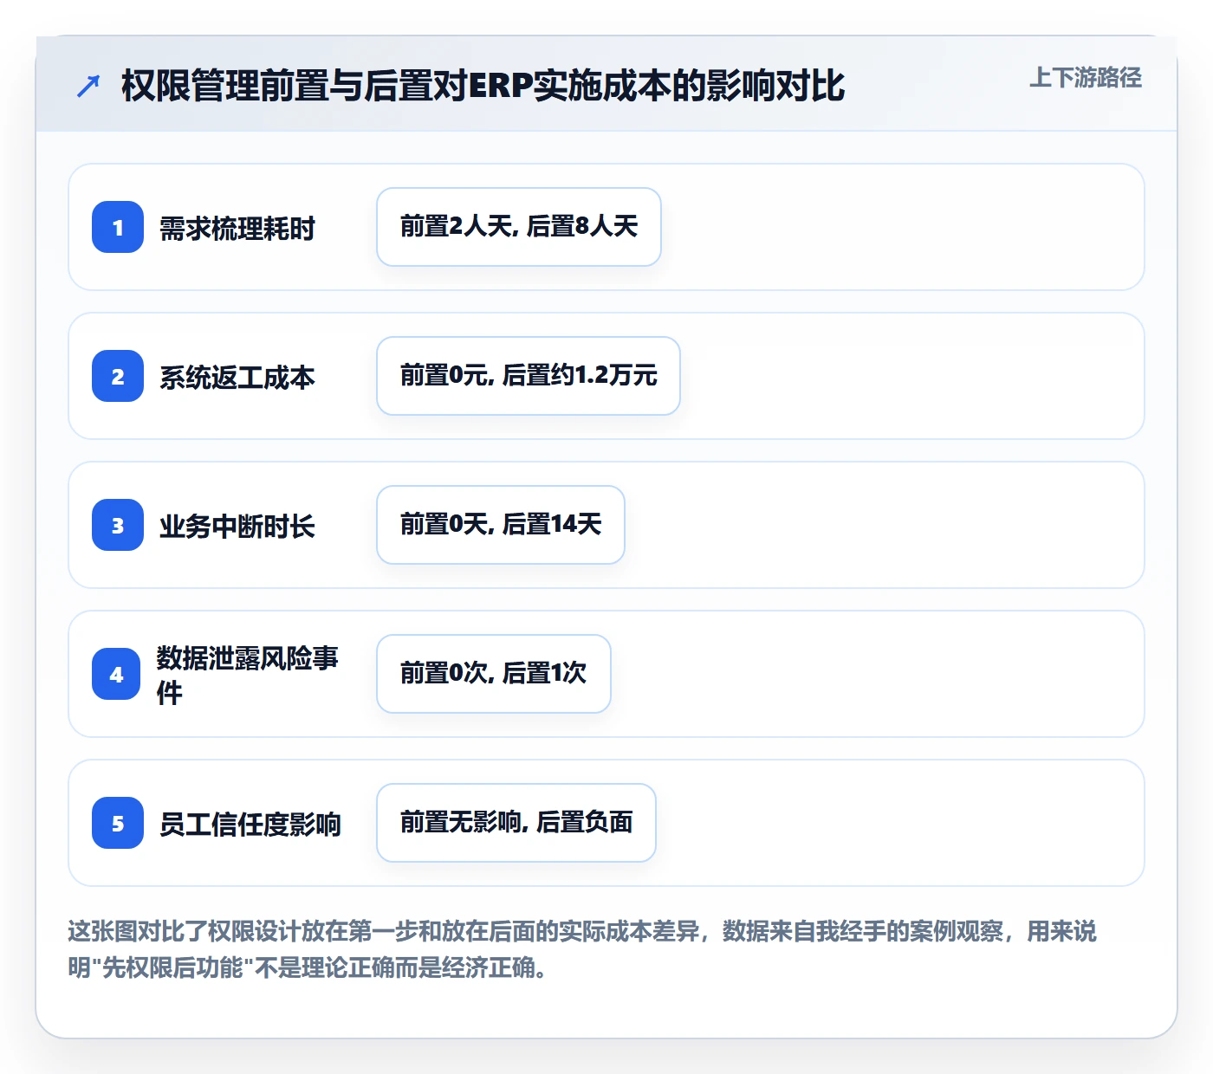
Task: Click the number 2 badge
Action: 118,376
